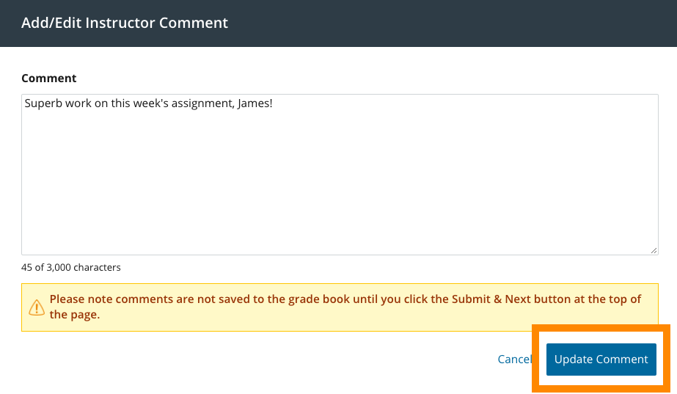Click empty space inside comment box
The width and height of the screenshot is (677, 394).
[x=339, y=191]
